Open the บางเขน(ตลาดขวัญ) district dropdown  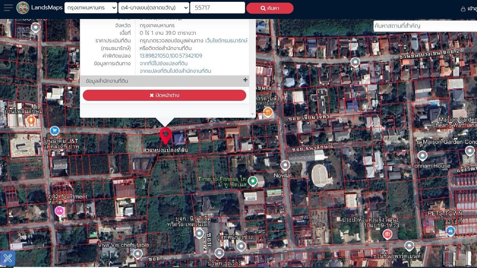point(154,8)
